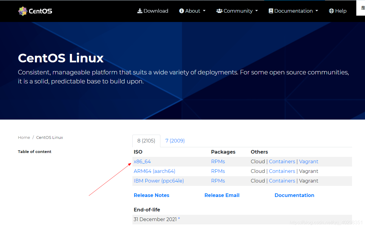
Task: Click the CentOS logo in the navbar
Action: [x=35, y=11]
